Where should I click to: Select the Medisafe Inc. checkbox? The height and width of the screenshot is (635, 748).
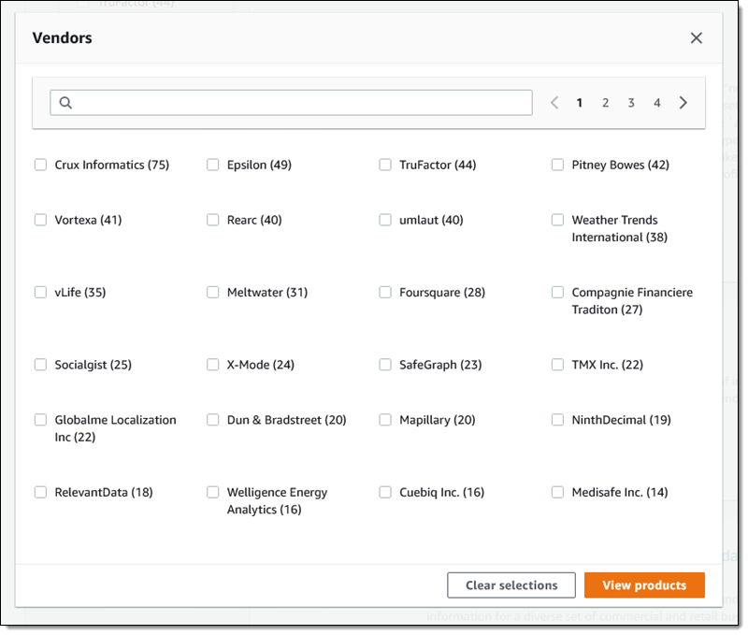click(558, 492)
